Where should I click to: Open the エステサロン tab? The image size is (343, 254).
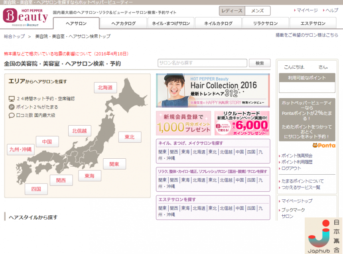[x=313, y=23]
